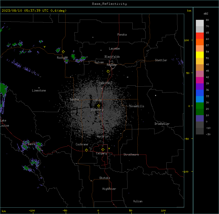Select the Ponoka label on the map

click(x=122, y=35)
